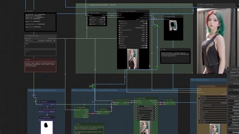Collapse the Set Latent Noise Mask node
The image size is (239, 134).
point(115,100)
